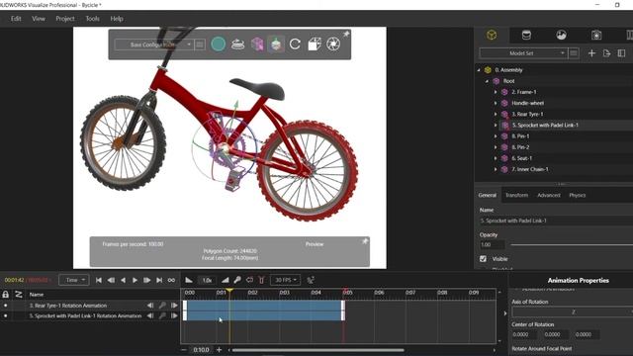
Task: Play the animation forward
Action: (135, 280)
